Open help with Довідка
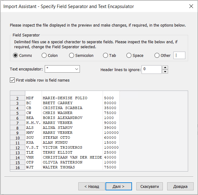The height and width of the screenshot is (195, 198). pos(180,186)
